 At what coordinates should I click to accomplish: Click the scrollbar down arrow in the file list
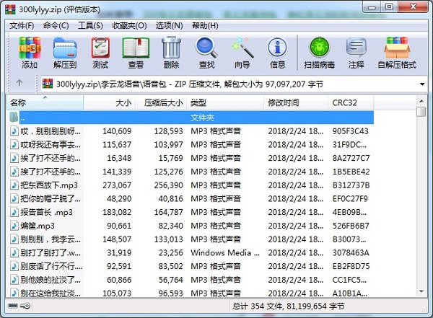421,291
